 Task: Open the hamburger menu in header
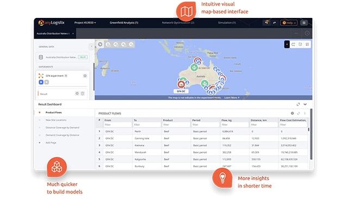304,23
